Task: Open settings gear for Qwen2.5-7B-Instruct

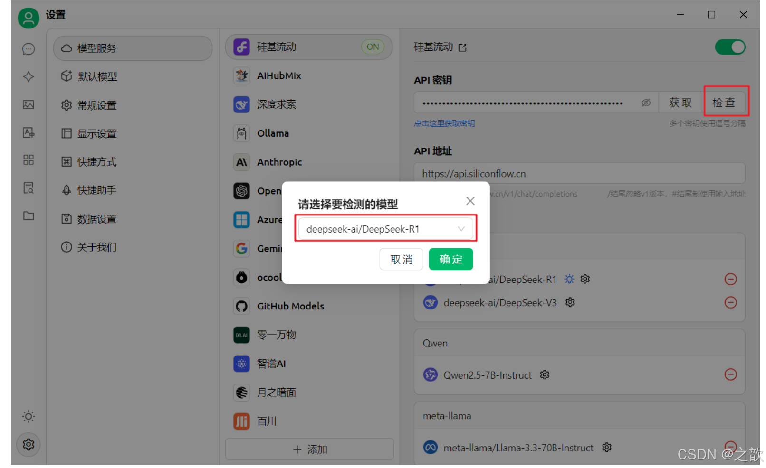Action: point(545,375)
